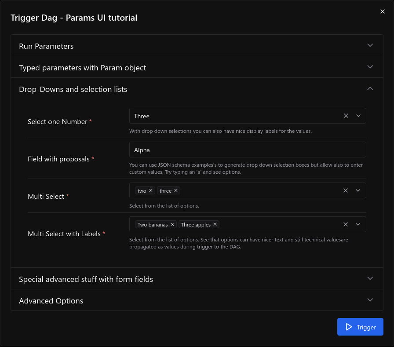
Task: Remove the 'two' tag from Multi Select
Action: [x=151, y=190]
